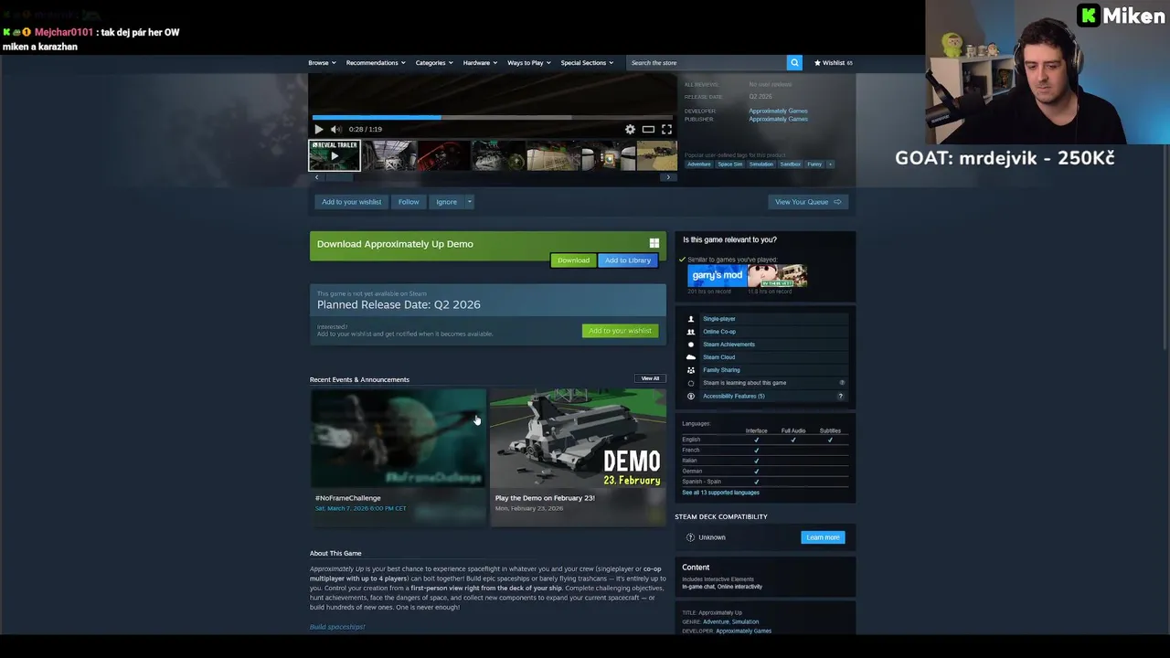Click the Kick logo in overlay
Image resolution: width=1170 pixels, height=658 pixels.
(x=1089, y=16)
